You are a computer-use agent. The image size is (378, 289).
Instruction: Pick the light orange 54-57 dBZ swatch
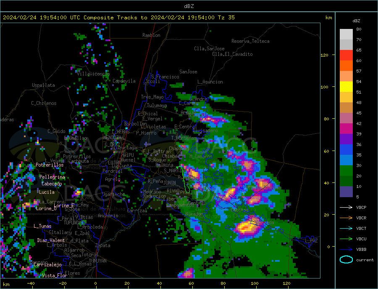[x=346, y=76]
